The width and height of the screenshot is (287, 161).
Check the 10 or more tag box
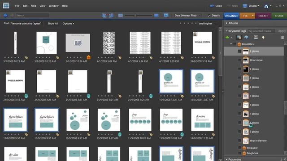pos(239,60)
